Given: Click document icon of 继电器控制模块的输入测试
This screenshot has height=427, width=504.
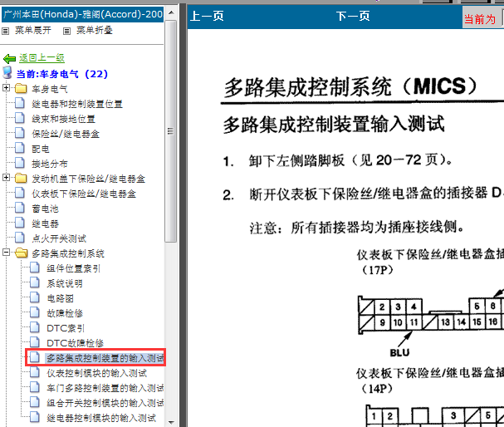Looking at the screenshot, I should pos(35,417).
